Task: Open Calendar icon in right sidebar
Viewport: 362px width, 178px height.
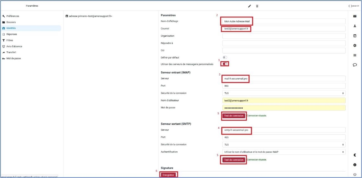Action: click(355, 36)
